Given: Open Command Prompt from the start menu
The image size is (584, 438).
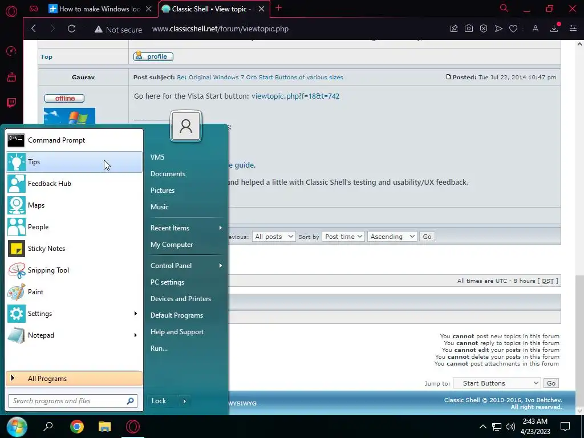Looking at the screenshot, I should tap(74, 140).
